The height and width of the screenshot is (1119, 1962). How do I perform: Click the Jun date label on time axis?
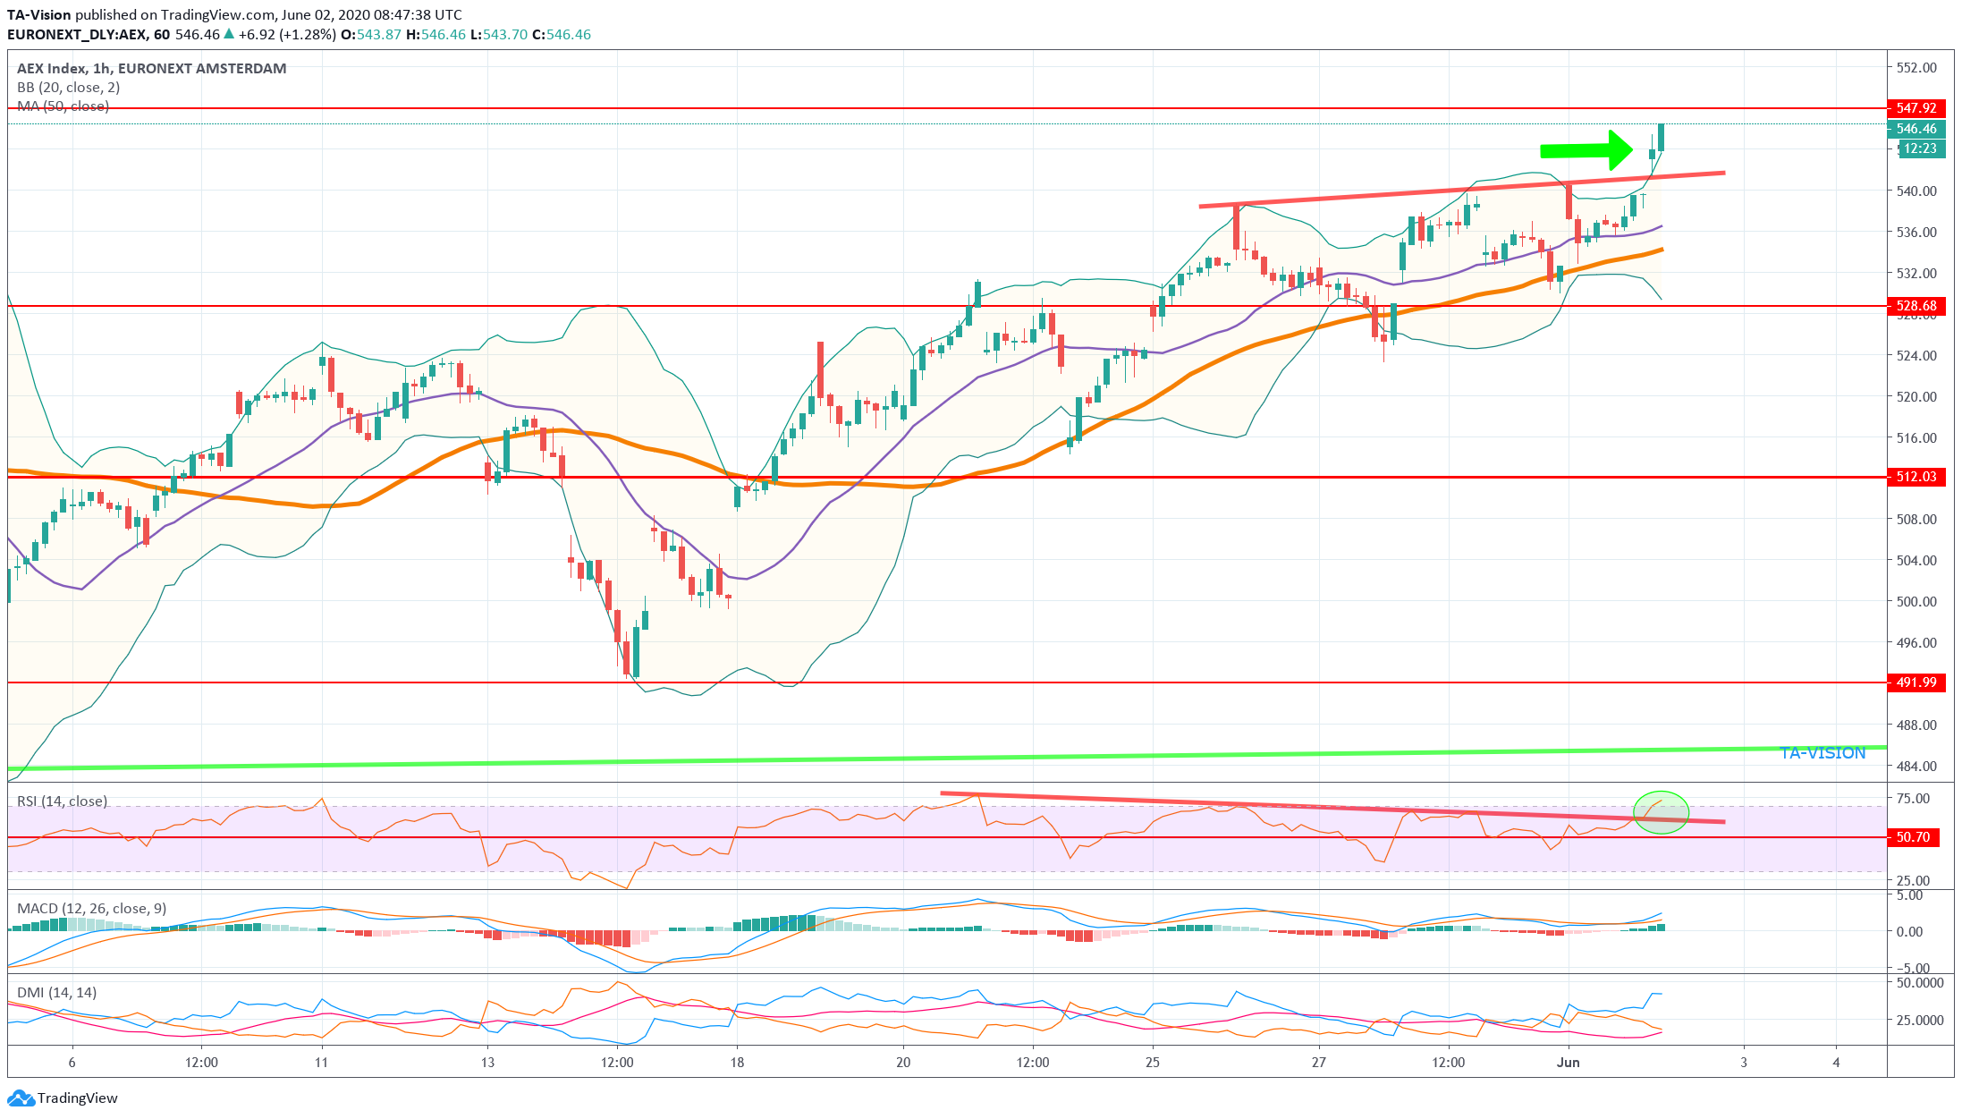point(1569,1063)
